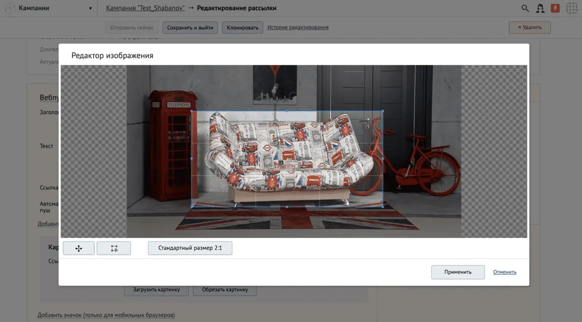Screen dimensions: 582x322
Task: Click top-left crop selection handle
Action: [192, 111]
